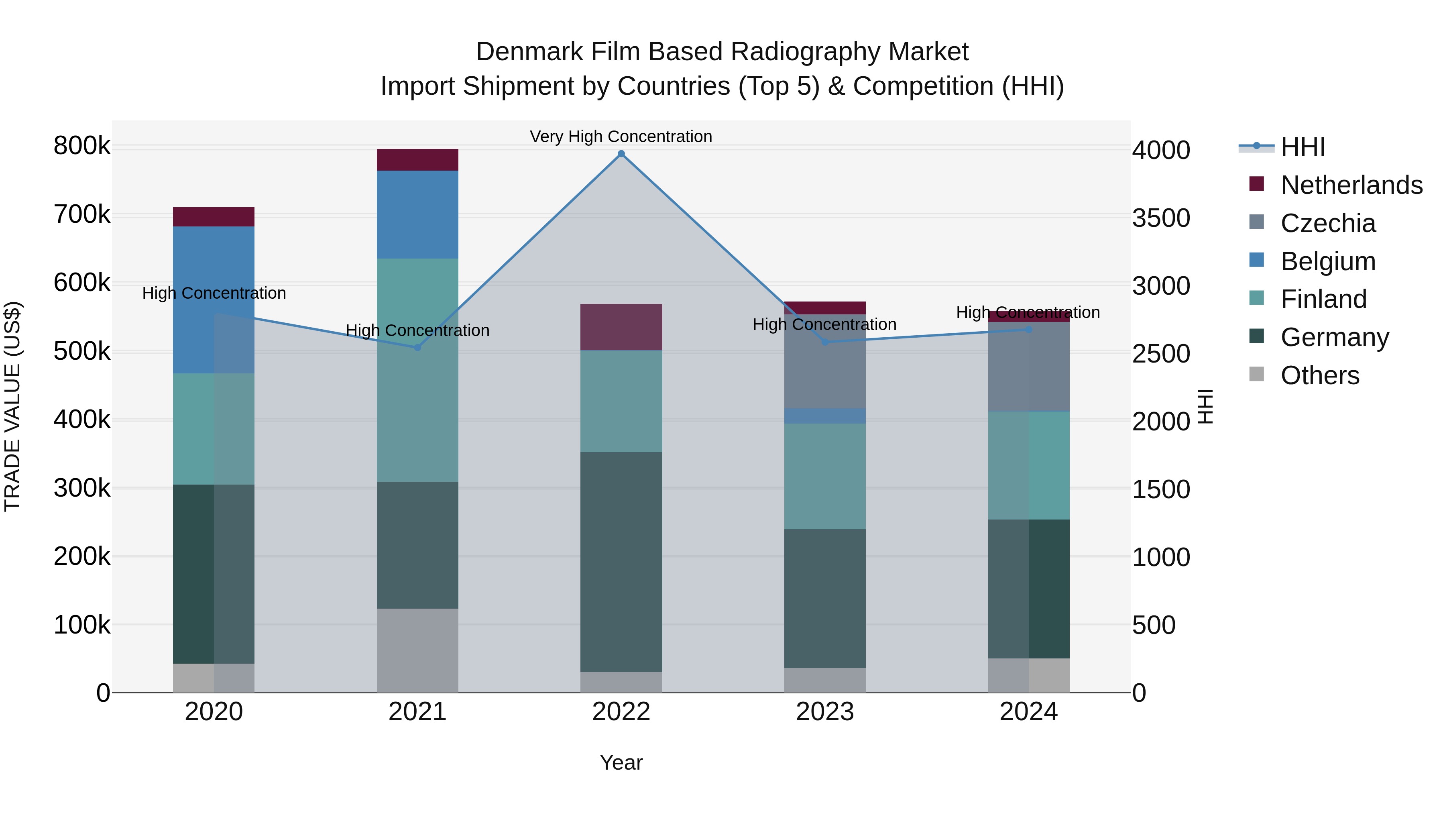The height and width of the screenshot is (813, 1445).
Task: Toggle the Belgium legend entry
Action: coord(1312,261)
